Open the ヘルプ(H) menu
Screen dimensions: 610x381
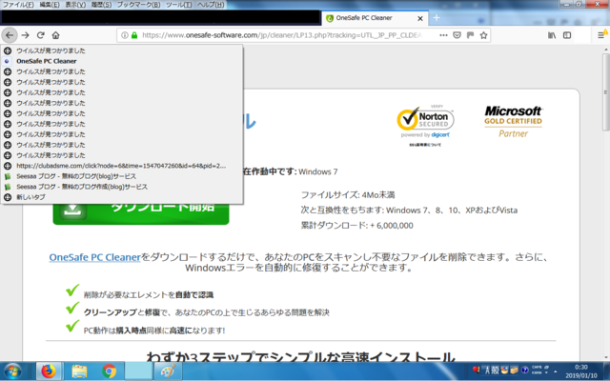click(211, 5)
